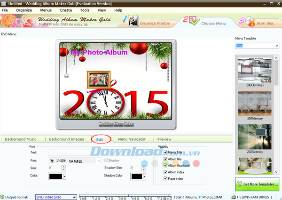Switch to the Menu Navigator tab
This screenshot has height=200, width=282.
click(x=132, y=139)
